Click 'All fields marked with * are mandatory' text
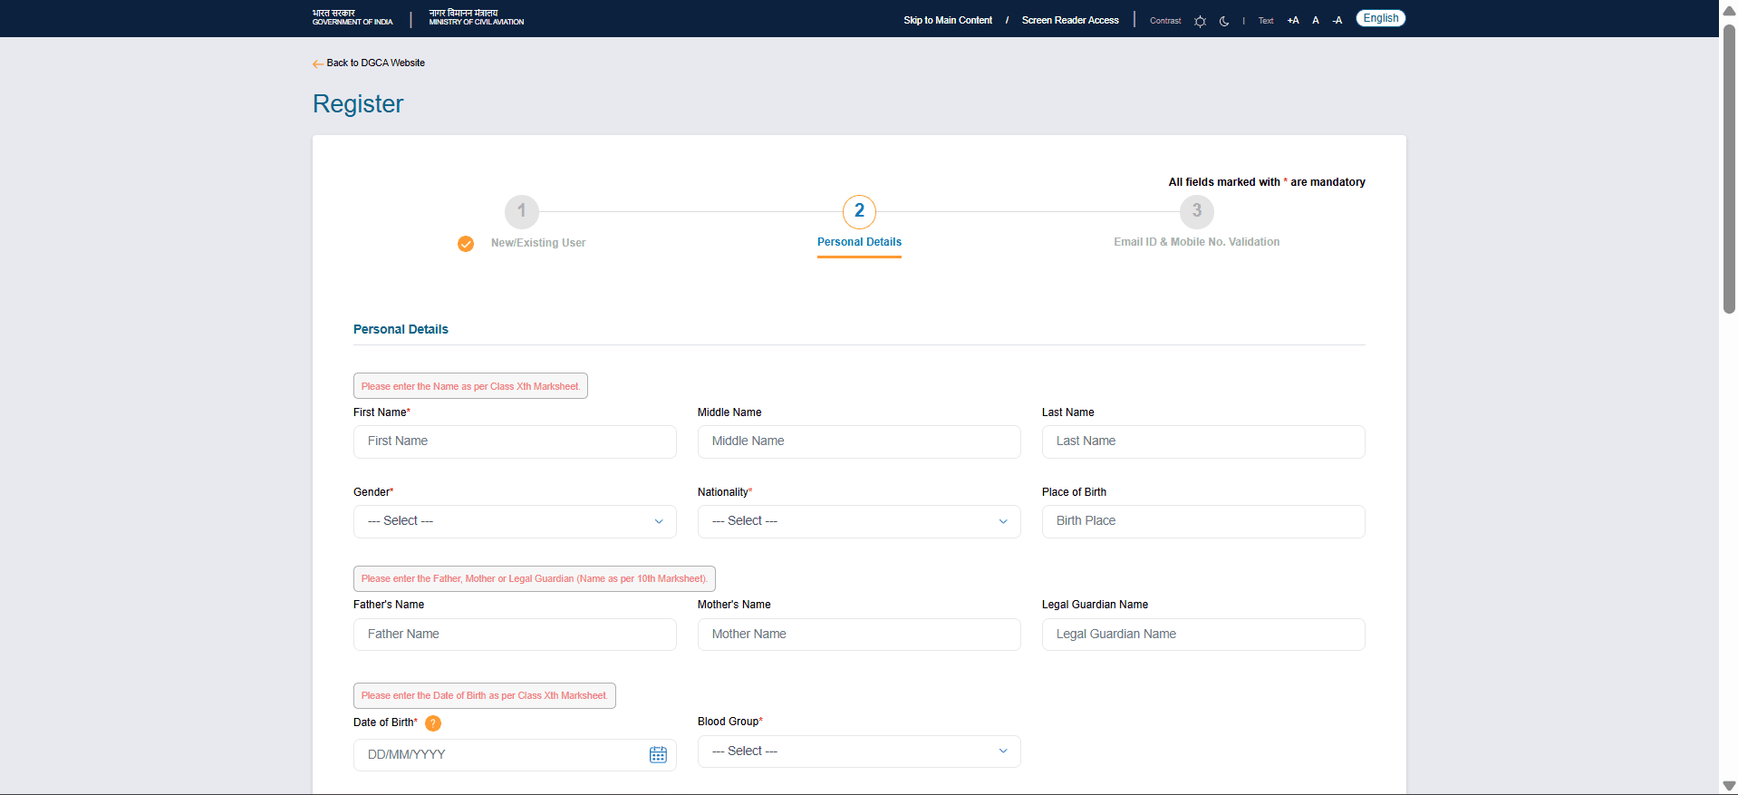Image resolution: width=1738 pixels, height=795 pixels. pos(1267,182)
